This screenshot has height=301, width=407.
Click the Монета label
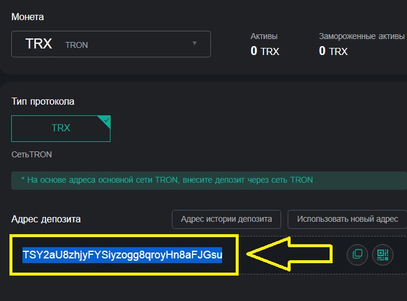27,17
